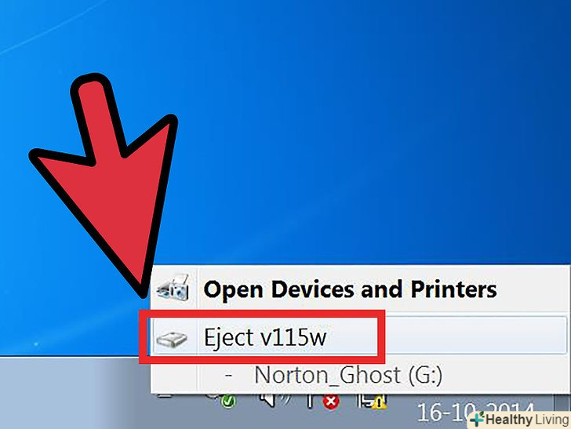Click the Printers word in the menu

(x=453, y=289)
